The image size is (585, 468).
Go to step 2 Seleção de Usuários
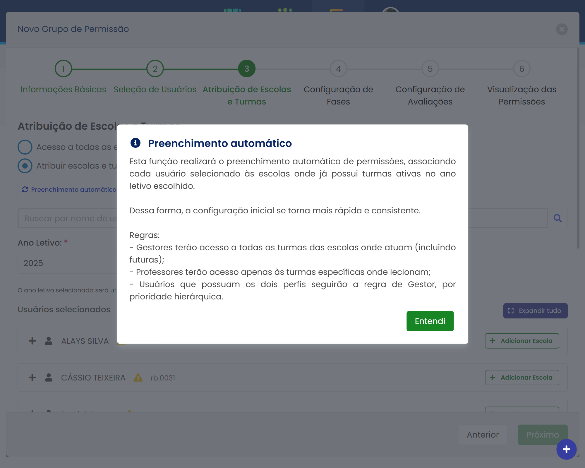(x=155, y=69)
